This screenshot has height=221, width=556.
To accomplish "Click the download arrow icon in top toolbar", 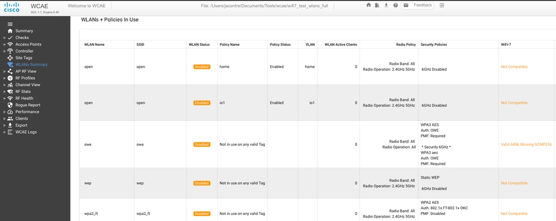I will click(x=386, y=6).
